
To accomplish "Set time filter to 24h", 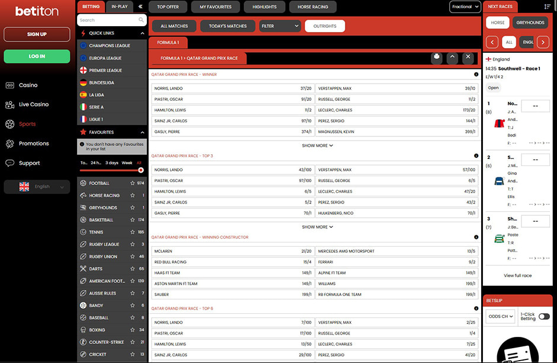I will click(95, 163).
